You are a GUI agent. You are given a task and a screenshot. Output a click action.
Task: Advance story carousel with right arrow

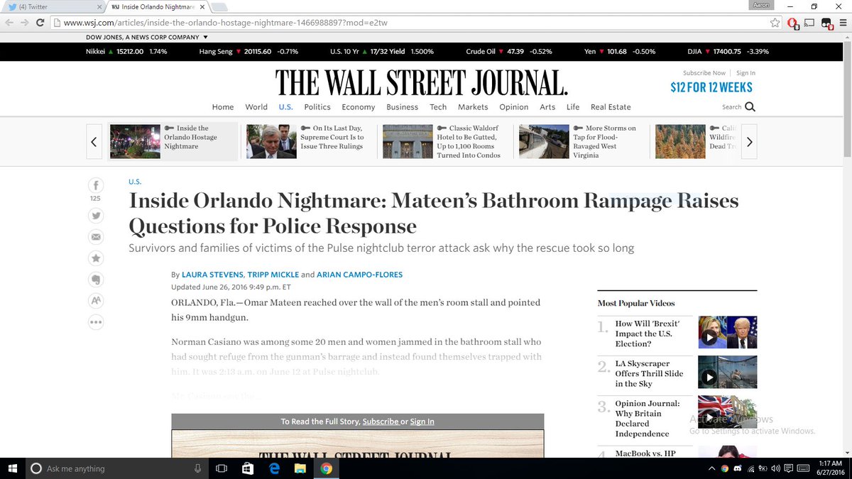749,142
